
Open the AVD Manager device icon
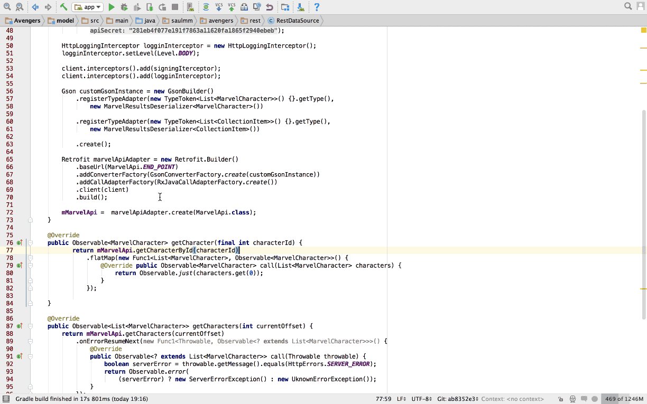(x=190, y=7)
